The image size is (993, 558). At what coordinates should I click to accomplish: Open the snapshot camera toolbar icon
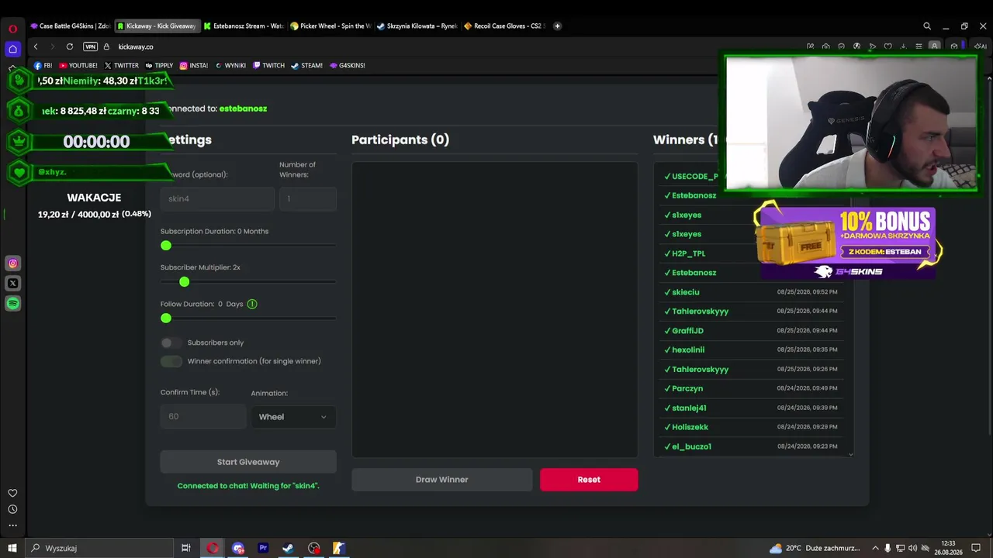click(x=825, y=46)
